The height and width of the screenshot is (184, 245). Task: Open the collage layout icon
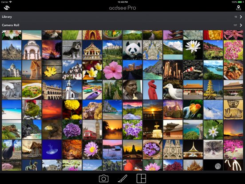(141, 178)
